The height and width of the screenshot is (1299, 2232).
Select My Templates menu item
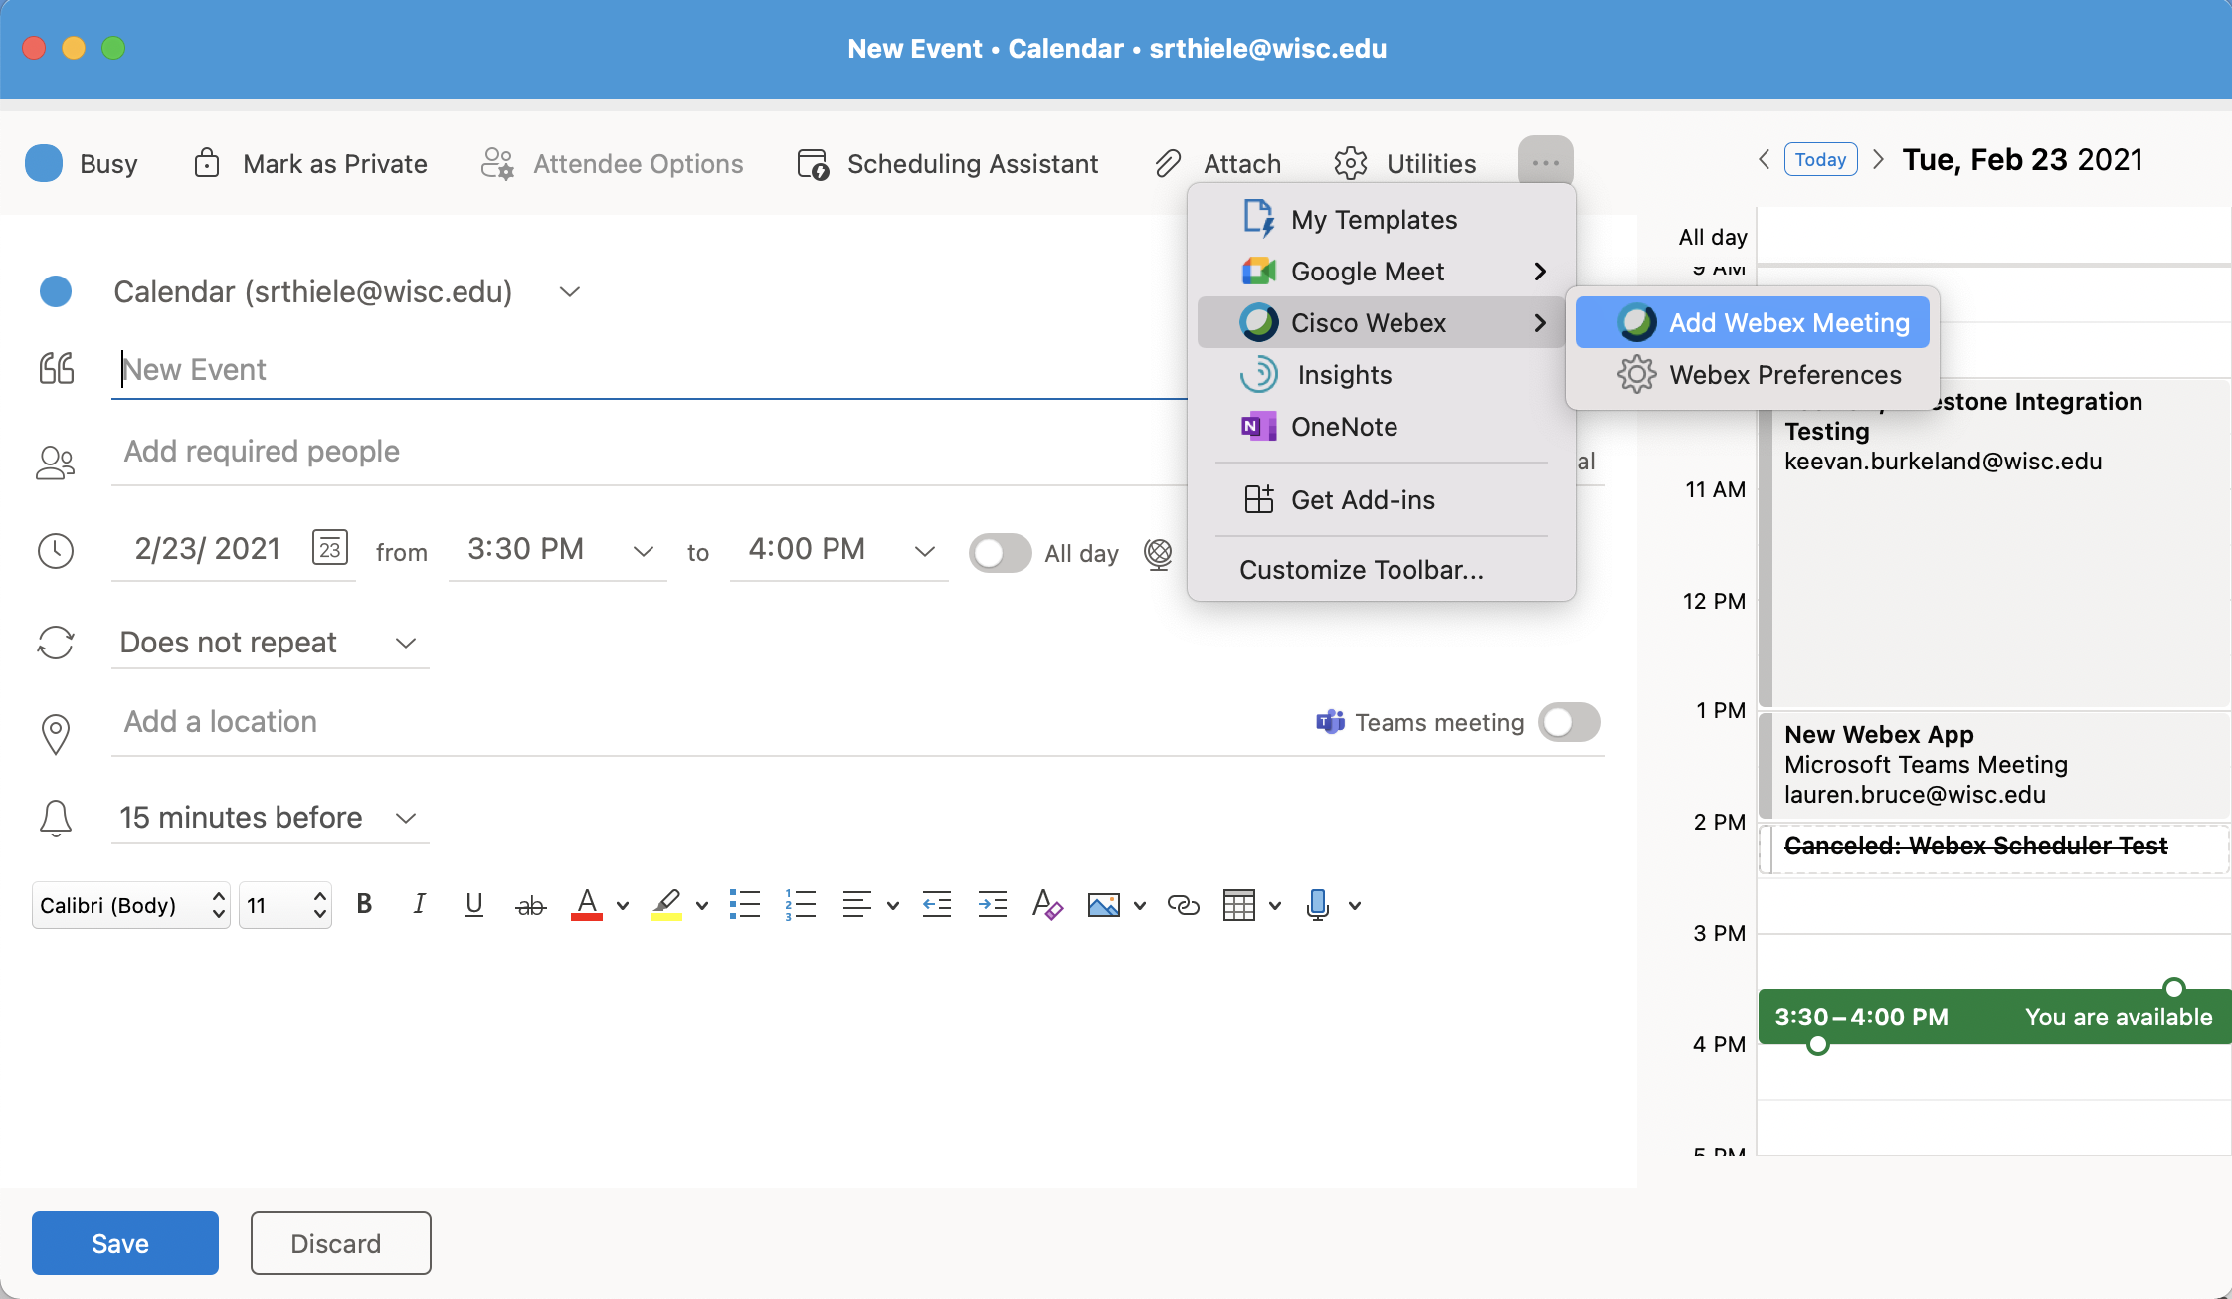[1381, 220]
